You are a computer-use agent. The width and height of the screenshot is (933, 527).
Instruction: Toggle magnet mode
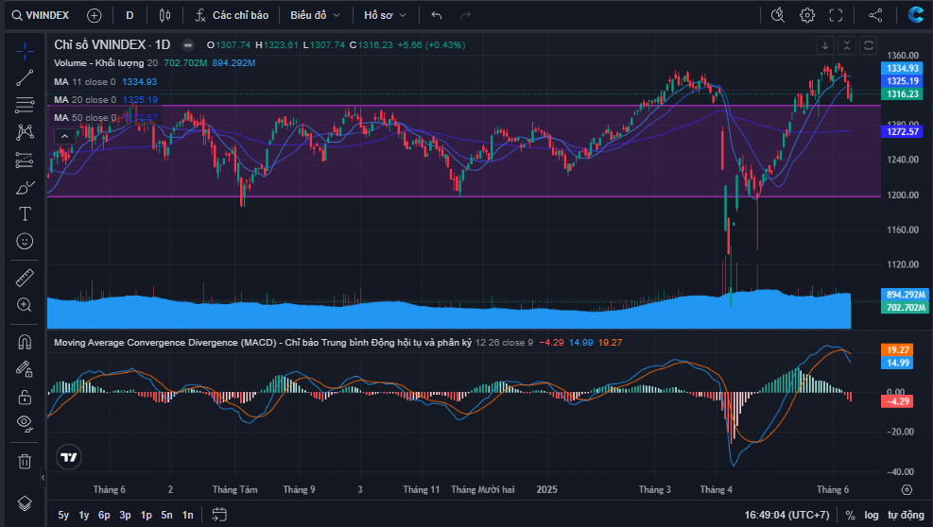[x=25, y=342]
